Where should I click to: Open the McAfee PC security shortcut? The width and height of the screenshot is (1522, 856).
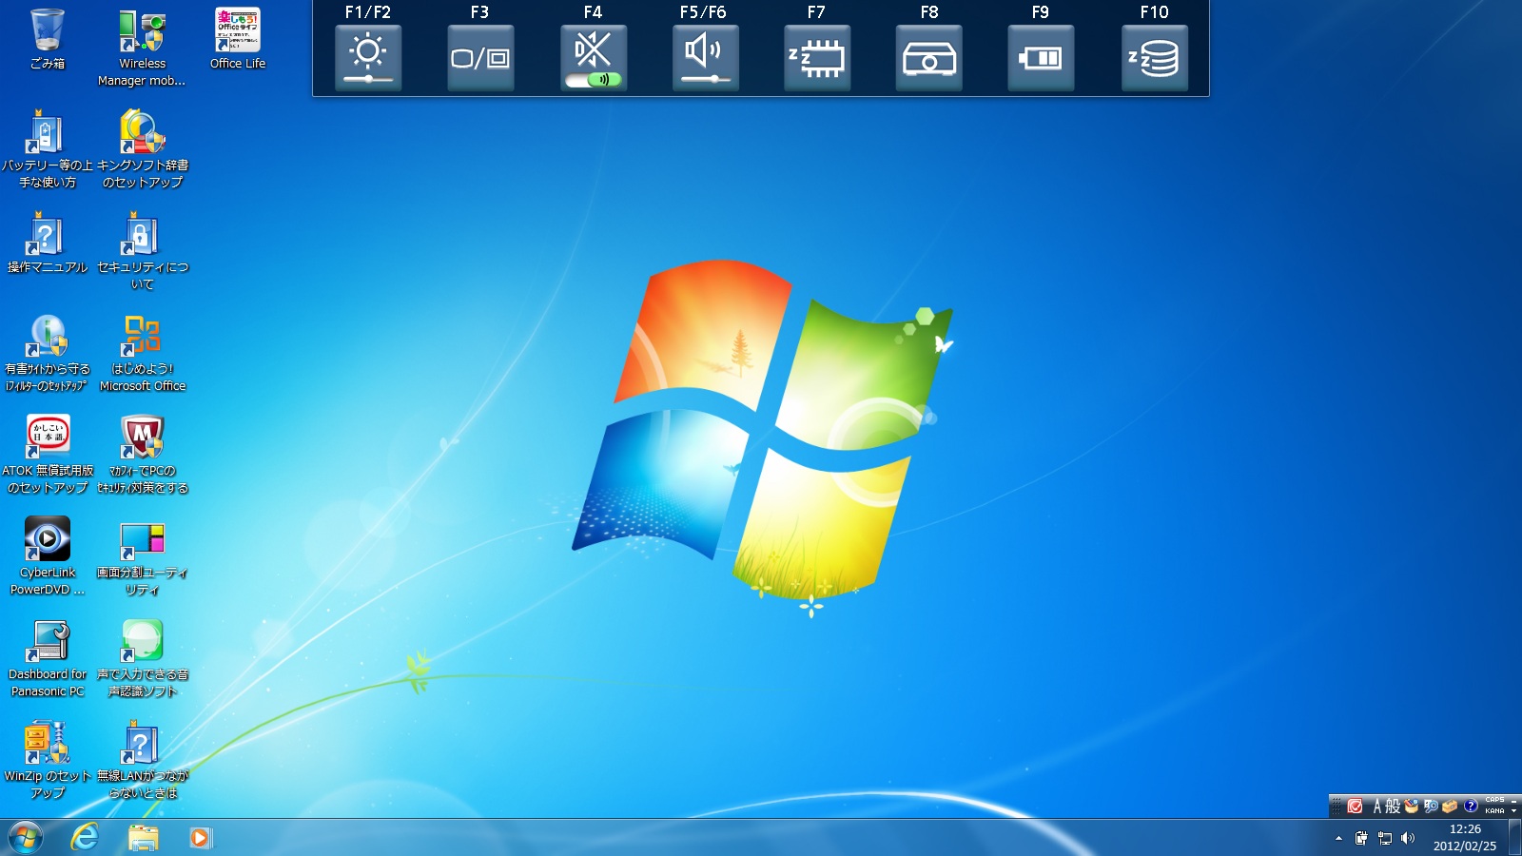tap(143, 456)
